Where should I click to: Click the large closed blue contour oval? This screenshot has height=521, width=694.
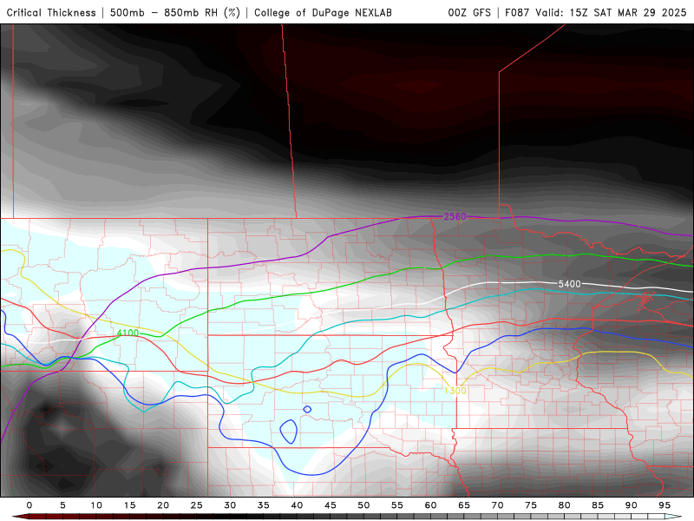[289, 432]
